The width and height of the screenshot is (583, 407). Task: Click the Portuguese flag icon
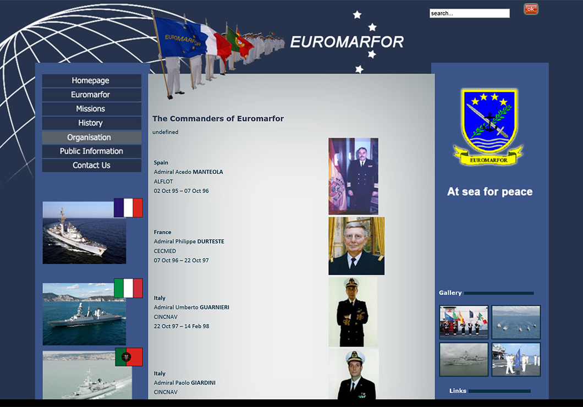click(129, 357)
